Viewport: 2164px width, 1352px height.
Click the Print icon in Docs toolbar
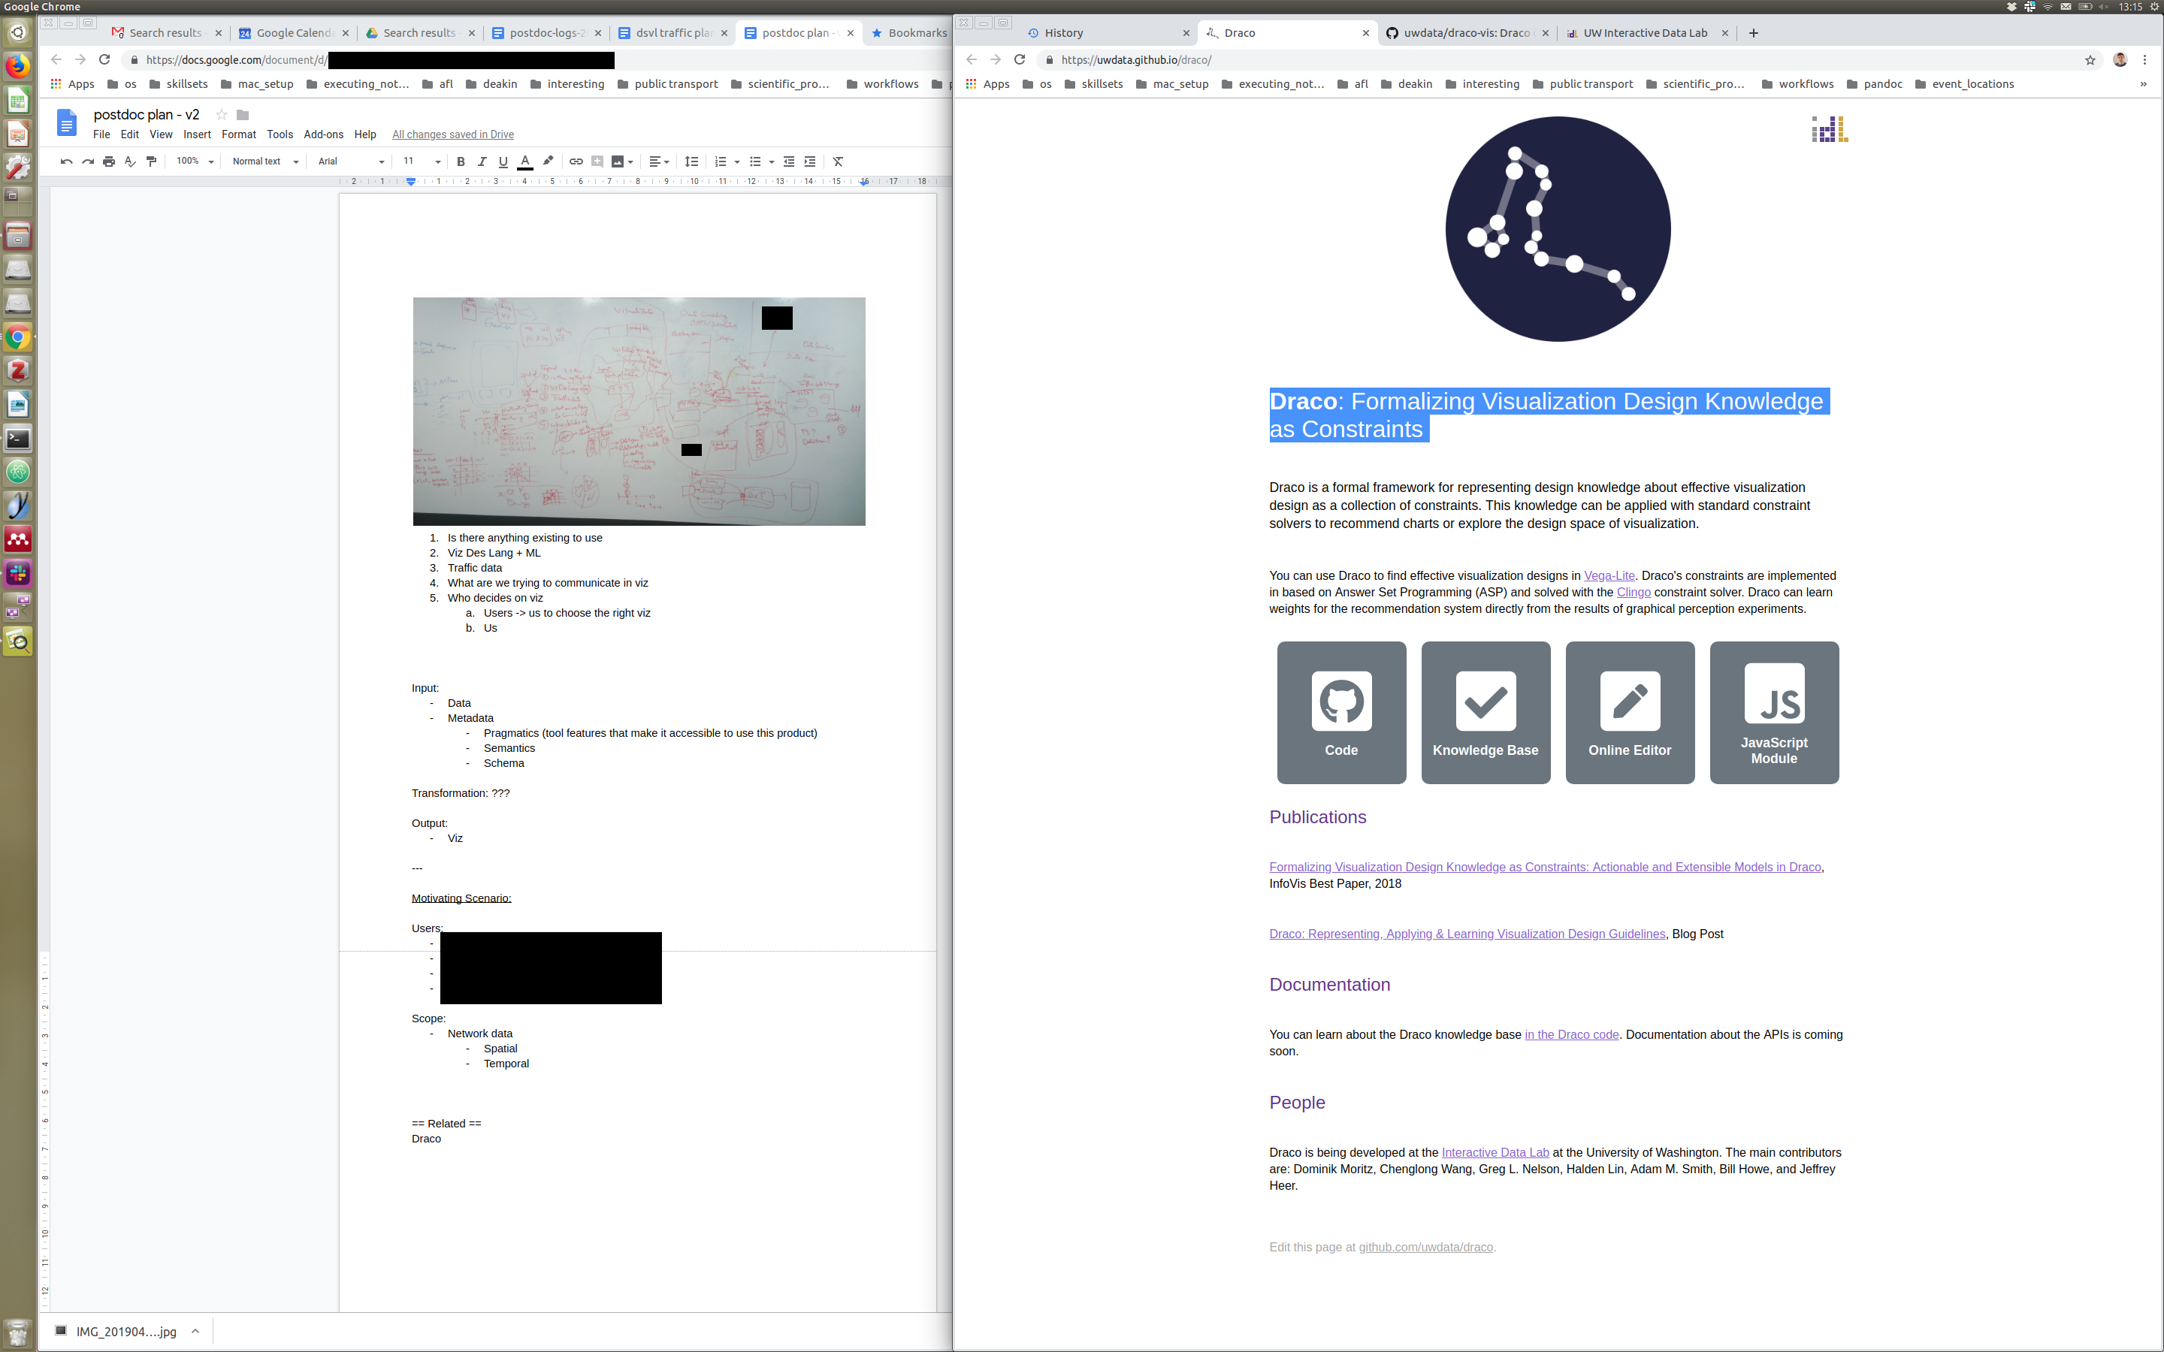109,161
